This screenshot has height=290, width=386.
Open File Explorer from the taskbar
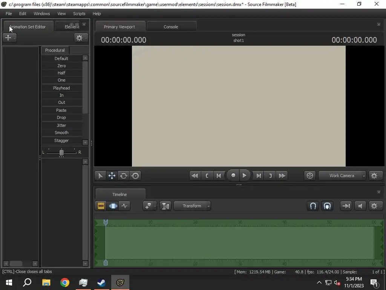tap(46, 282)
